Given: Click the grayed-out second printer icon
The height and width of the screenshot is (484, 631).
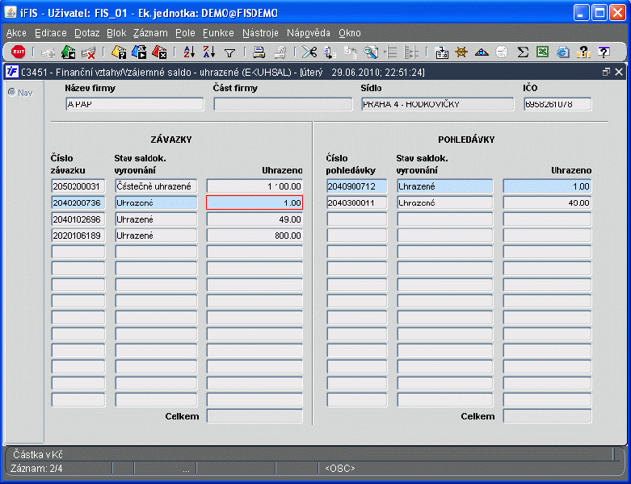Looking at the screenshot, I should pos(280,52).
